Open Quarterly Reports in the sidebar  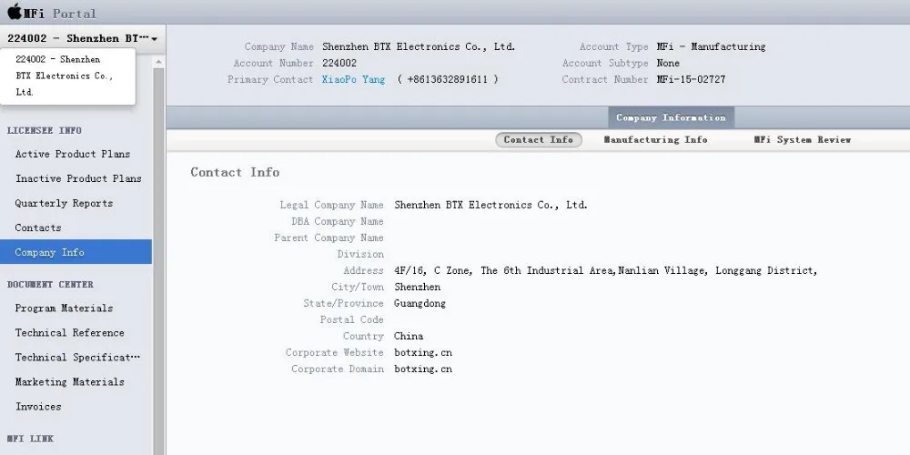point(64,203)
